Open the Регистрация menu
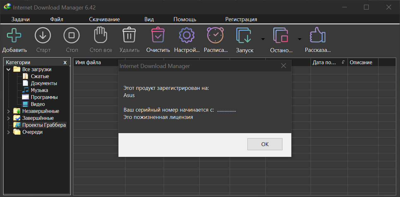 point(241,19)
